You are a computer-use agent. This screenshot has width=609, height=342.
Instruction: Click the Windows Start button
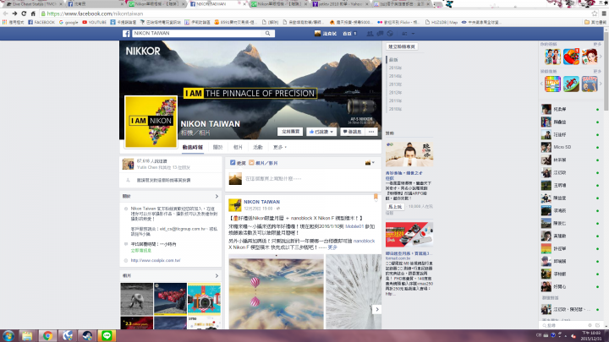pos(8,336)
